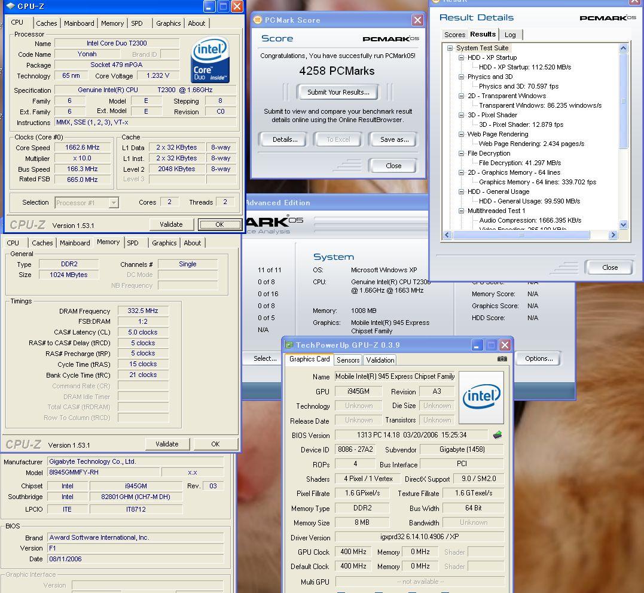Collapse the HDD - XP Startup node
This screenshot has width=644, height=593.
tap(461, 57)
